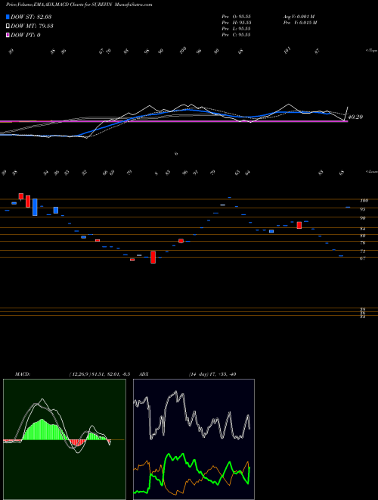The width and height of the screenshot is (378, 500).
Task: Click the ADX (14 day) parameter values
Action: [212, 374]
